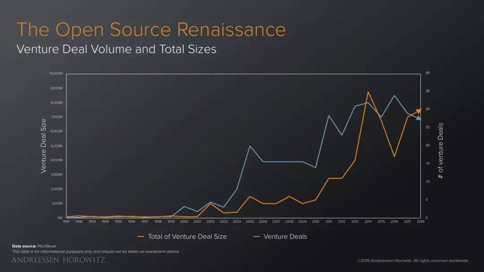Click the 40 label on the right axis
Screen dimensions: 484x272
(428, 73)
